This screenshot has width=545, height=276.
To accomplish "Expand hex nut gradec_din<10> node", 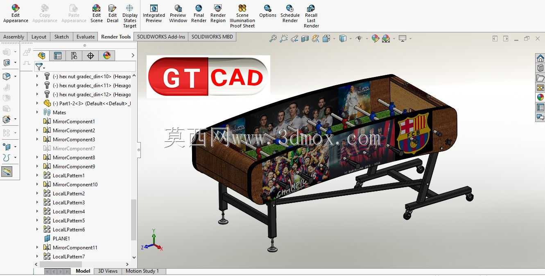I will click(x=37, y=76).
